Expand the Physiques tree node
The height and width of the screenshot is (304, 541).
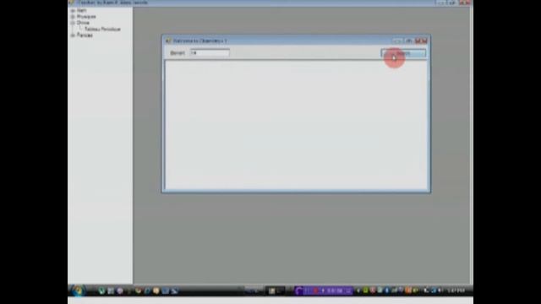(73, 17)
